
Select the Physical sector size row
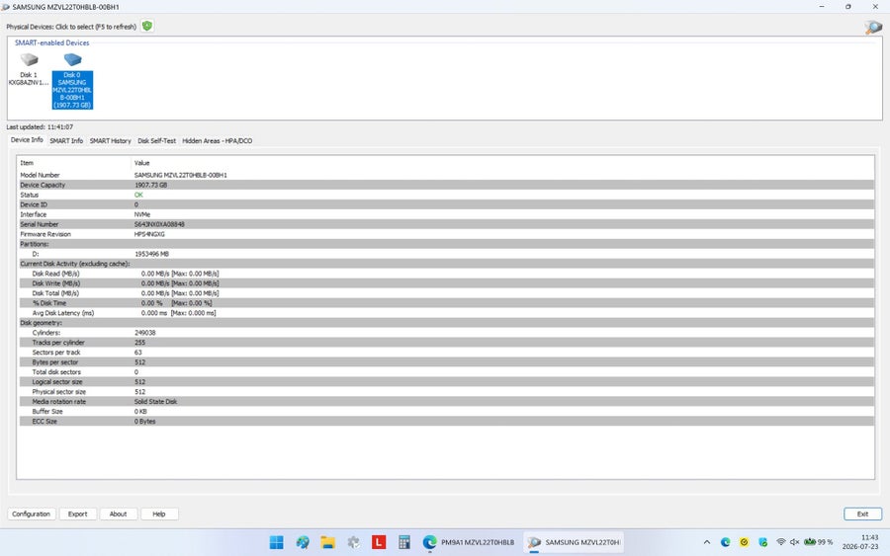(x=446, y=392)
